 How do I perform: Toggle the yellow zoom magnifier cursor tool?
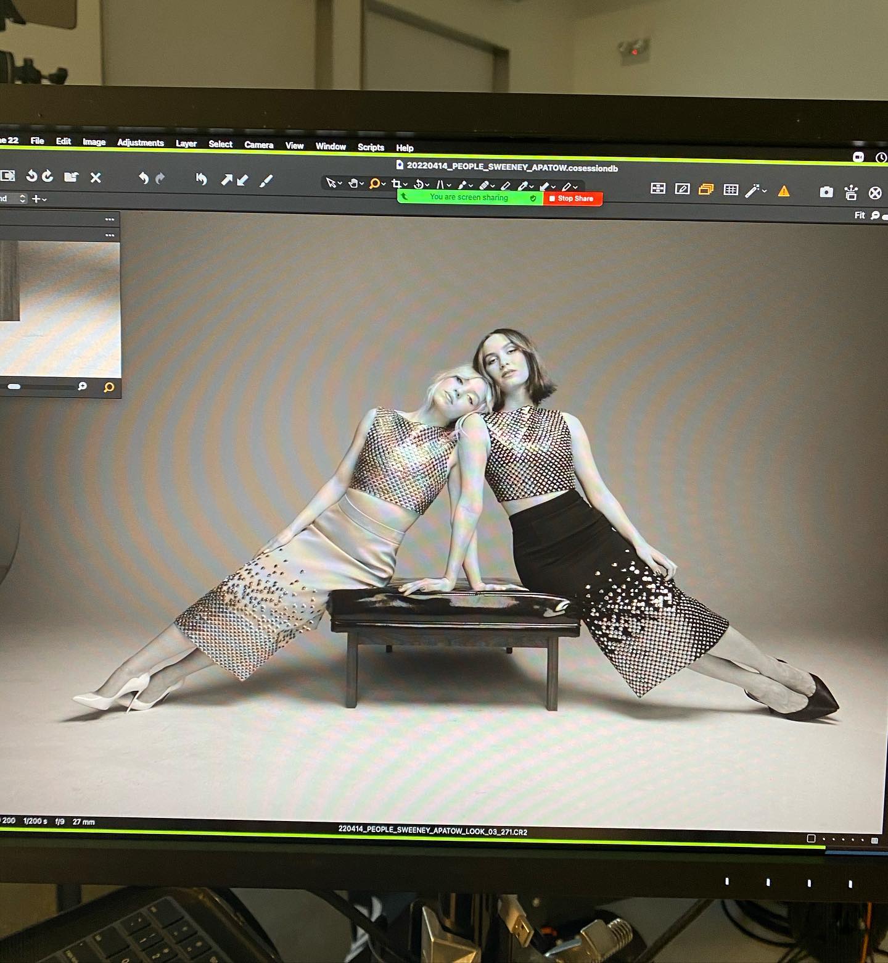pos(374,183)
